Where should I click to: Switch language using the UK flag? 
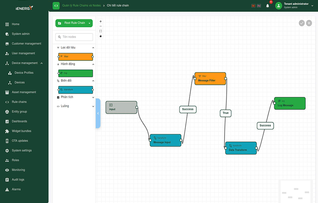259,6
